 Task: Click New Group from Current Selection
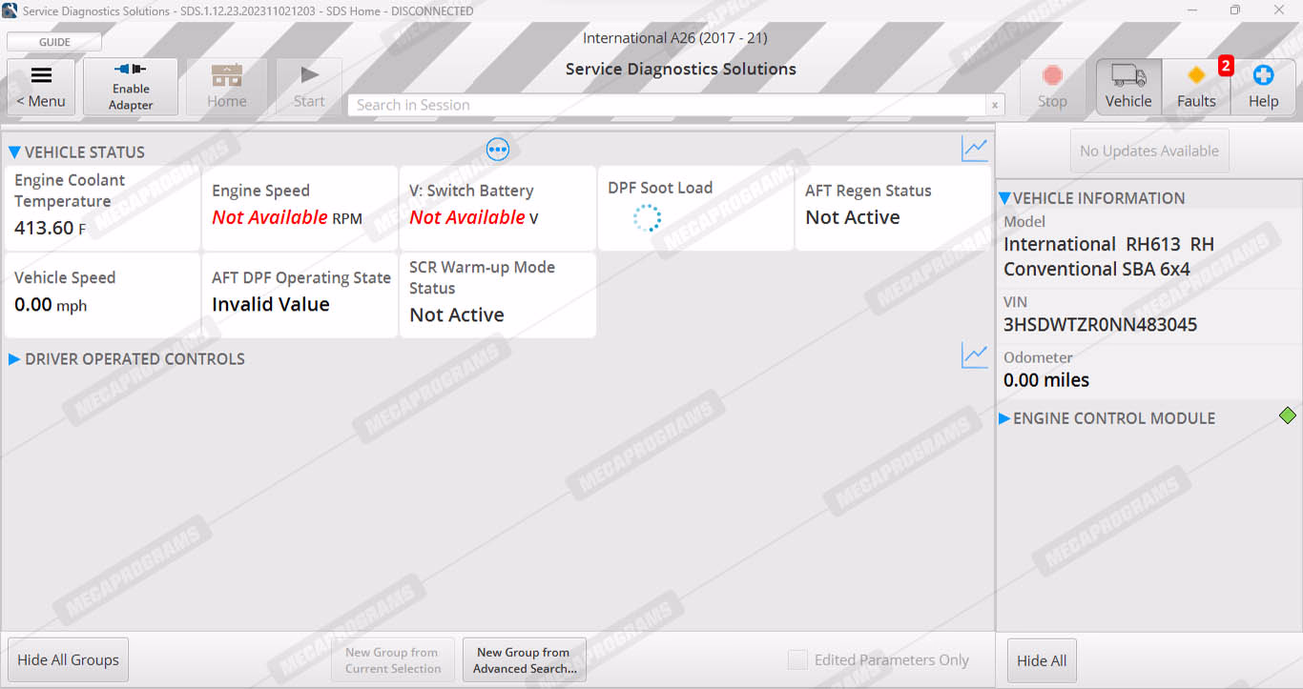[x=393, y=659]
